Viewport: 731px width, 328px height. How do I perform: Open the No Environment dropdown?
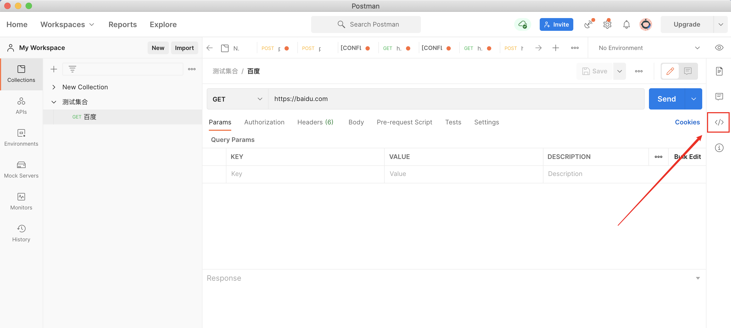point(648,48)
